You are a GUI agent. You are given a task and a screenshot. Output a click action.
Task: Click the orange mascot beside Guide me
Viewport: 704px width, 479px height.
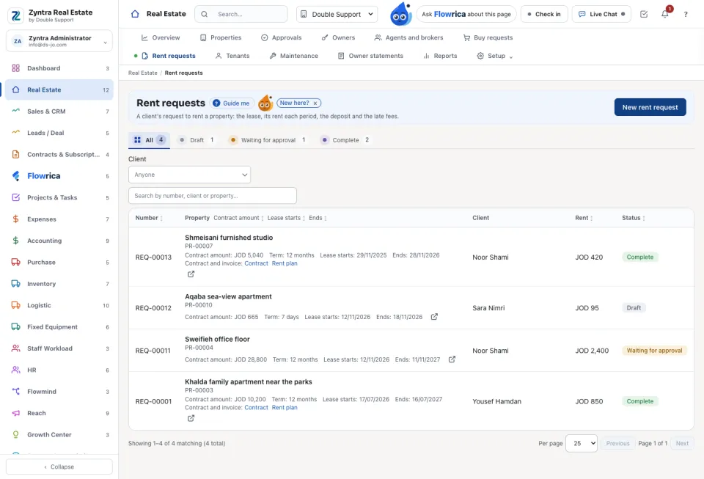(x=265, y=103)
